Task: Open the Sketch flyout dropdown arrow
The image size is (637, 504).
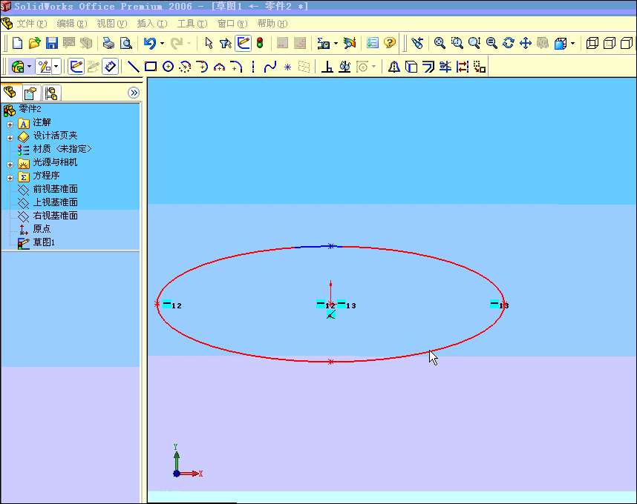Action: pos(56,67)
